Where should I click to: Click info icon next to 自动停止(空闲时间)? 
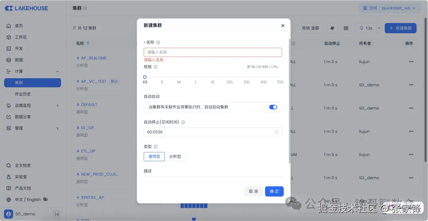click(x=183, y=122)
